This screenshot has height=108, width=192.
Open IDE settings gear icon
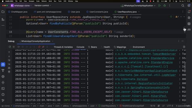coord(189,6)
